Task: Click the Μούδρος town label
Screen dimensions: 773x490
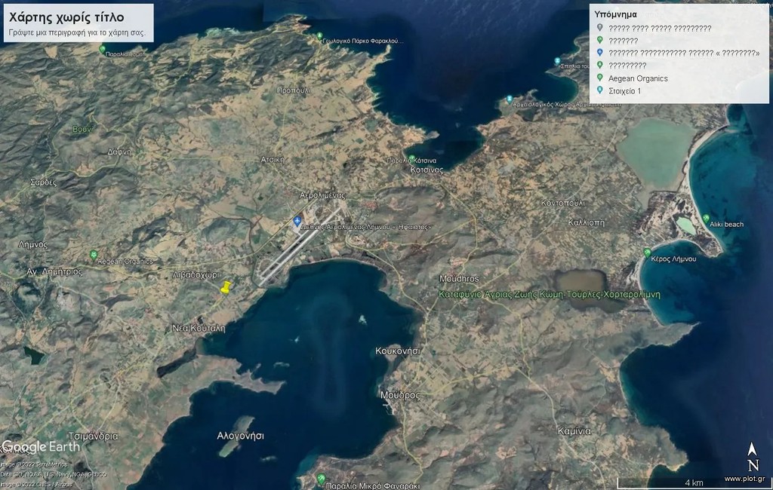Action: coord(400,395)
